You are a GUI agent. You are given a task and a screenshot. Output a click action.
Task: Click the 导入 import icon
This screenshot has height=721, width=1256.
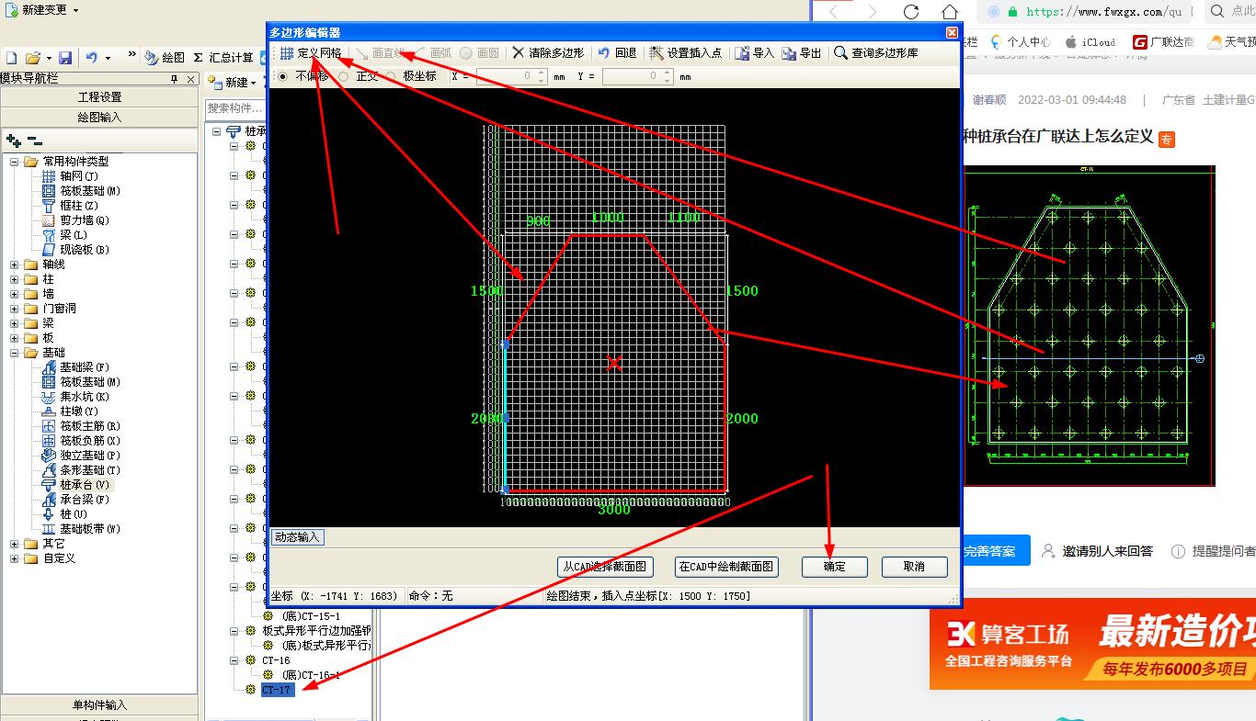coord(754,53)
